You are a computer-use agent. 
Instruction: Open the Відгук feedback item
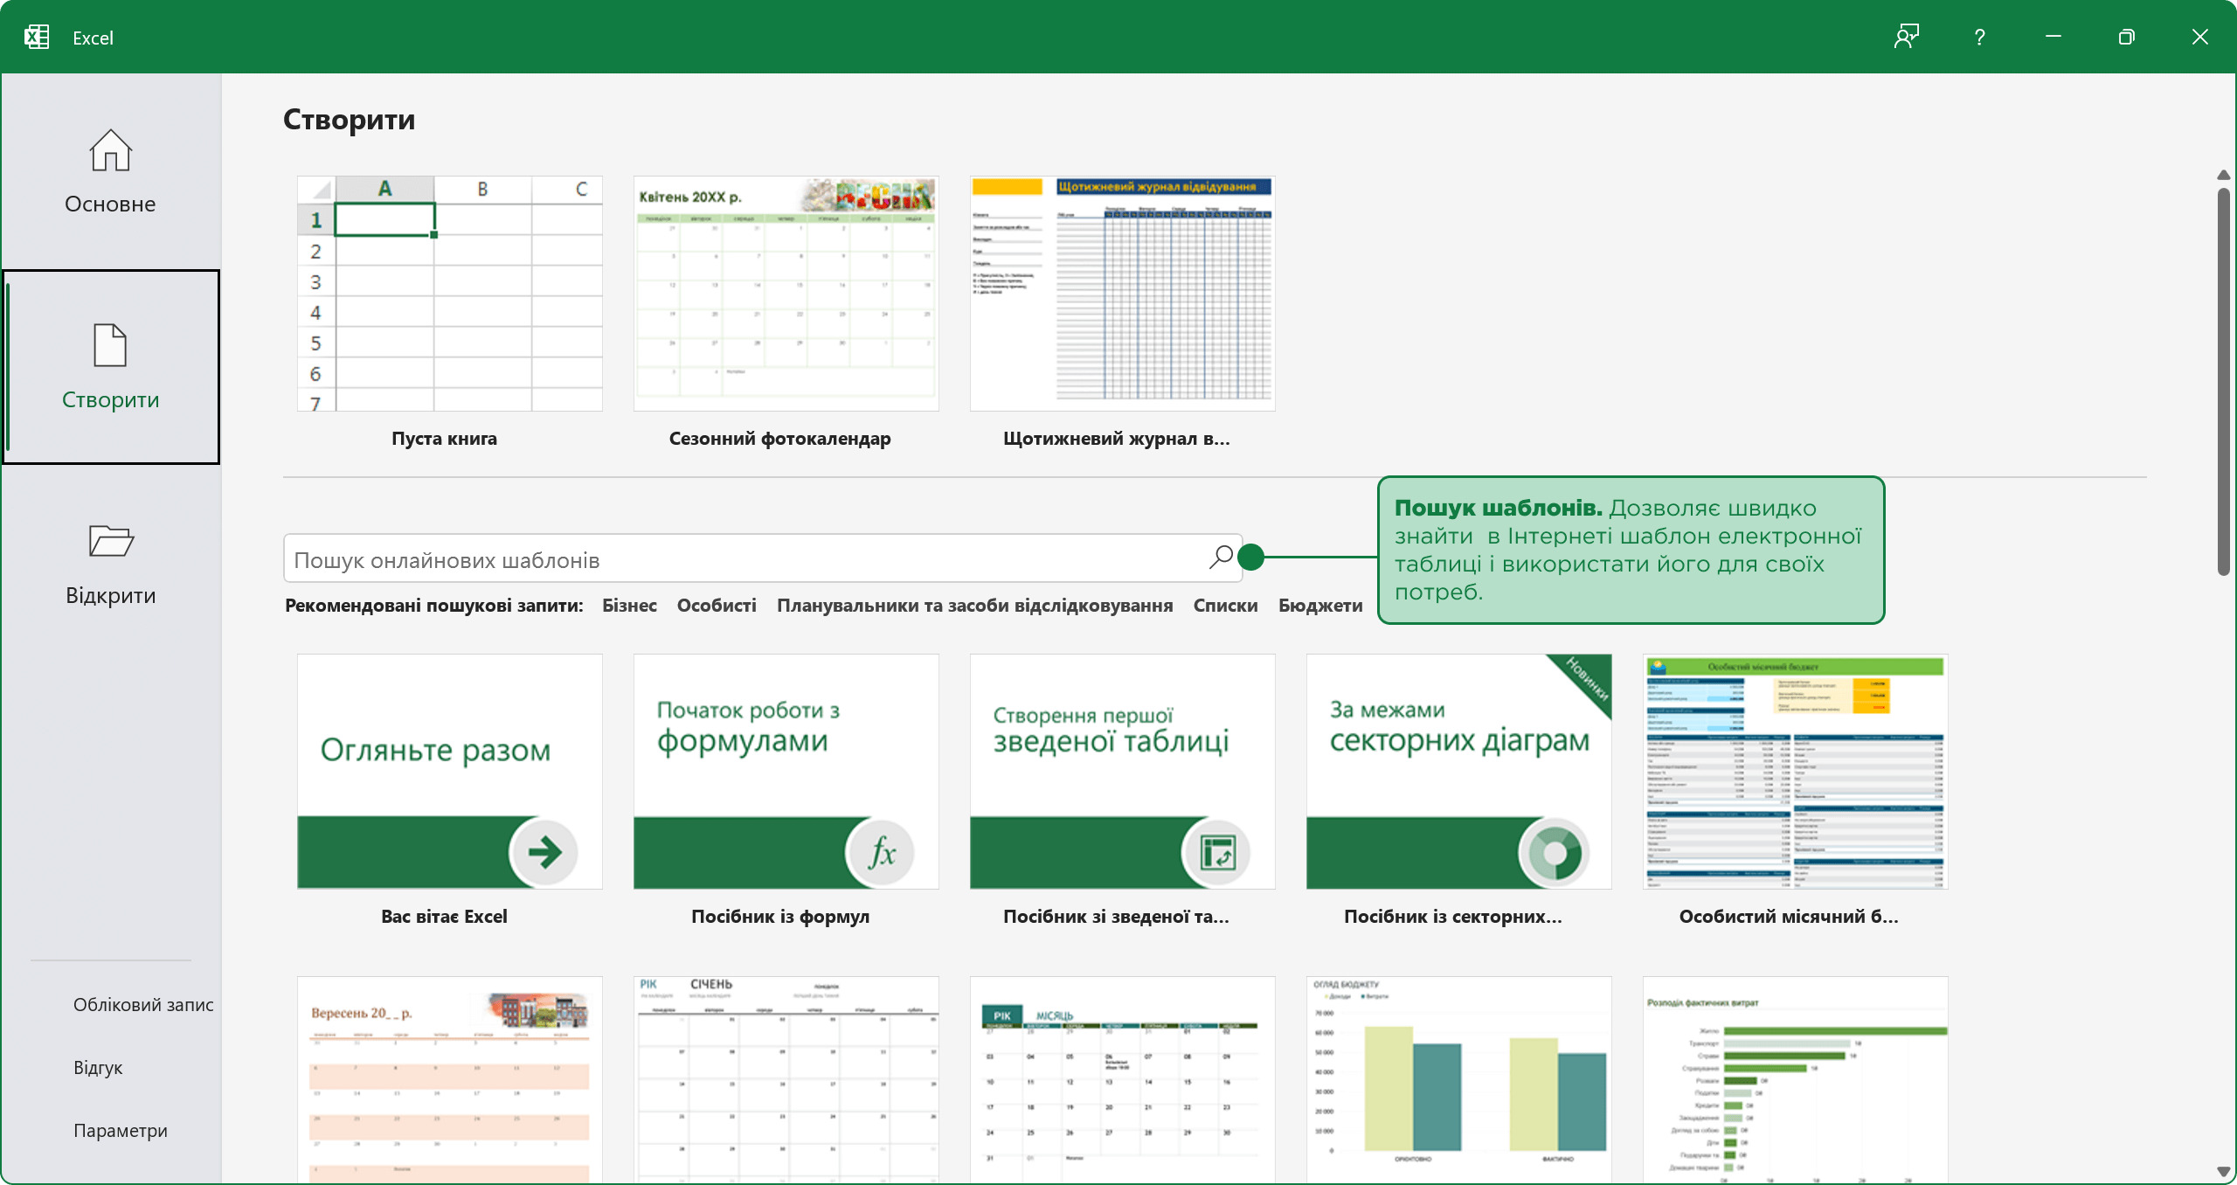[98, 1068]
